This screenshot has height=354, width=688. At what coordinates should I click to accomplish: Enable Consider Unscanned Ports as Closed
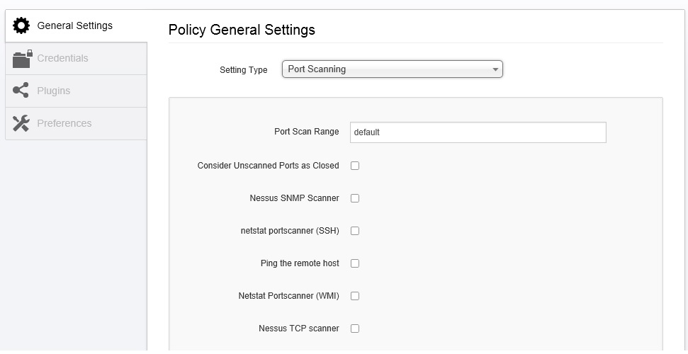(355, 166)
